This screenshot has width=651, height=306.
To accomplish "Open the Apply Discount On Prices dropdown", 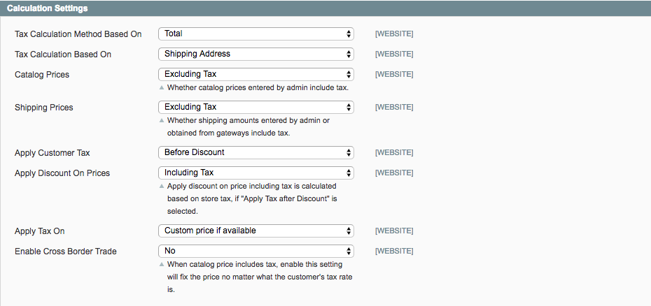I will click(x=256, y=173).
